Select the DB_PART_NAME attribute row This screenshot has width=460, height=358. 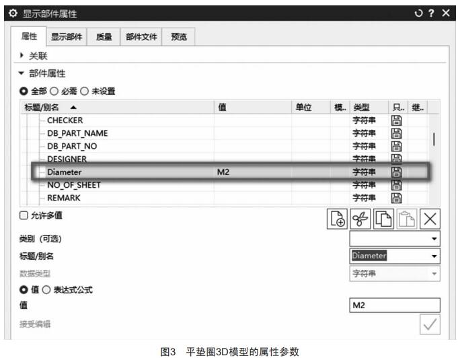coord(225,133)
